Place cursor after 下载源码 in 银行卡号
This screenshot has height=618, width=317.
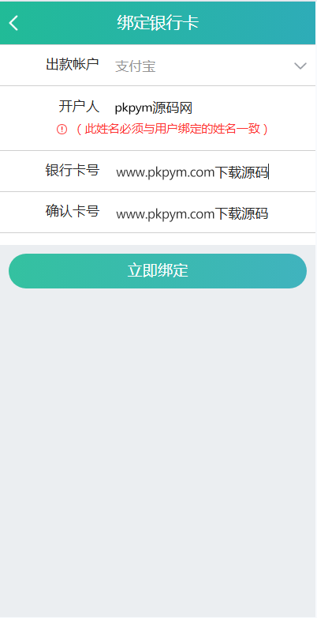click(x=269, y=172)
